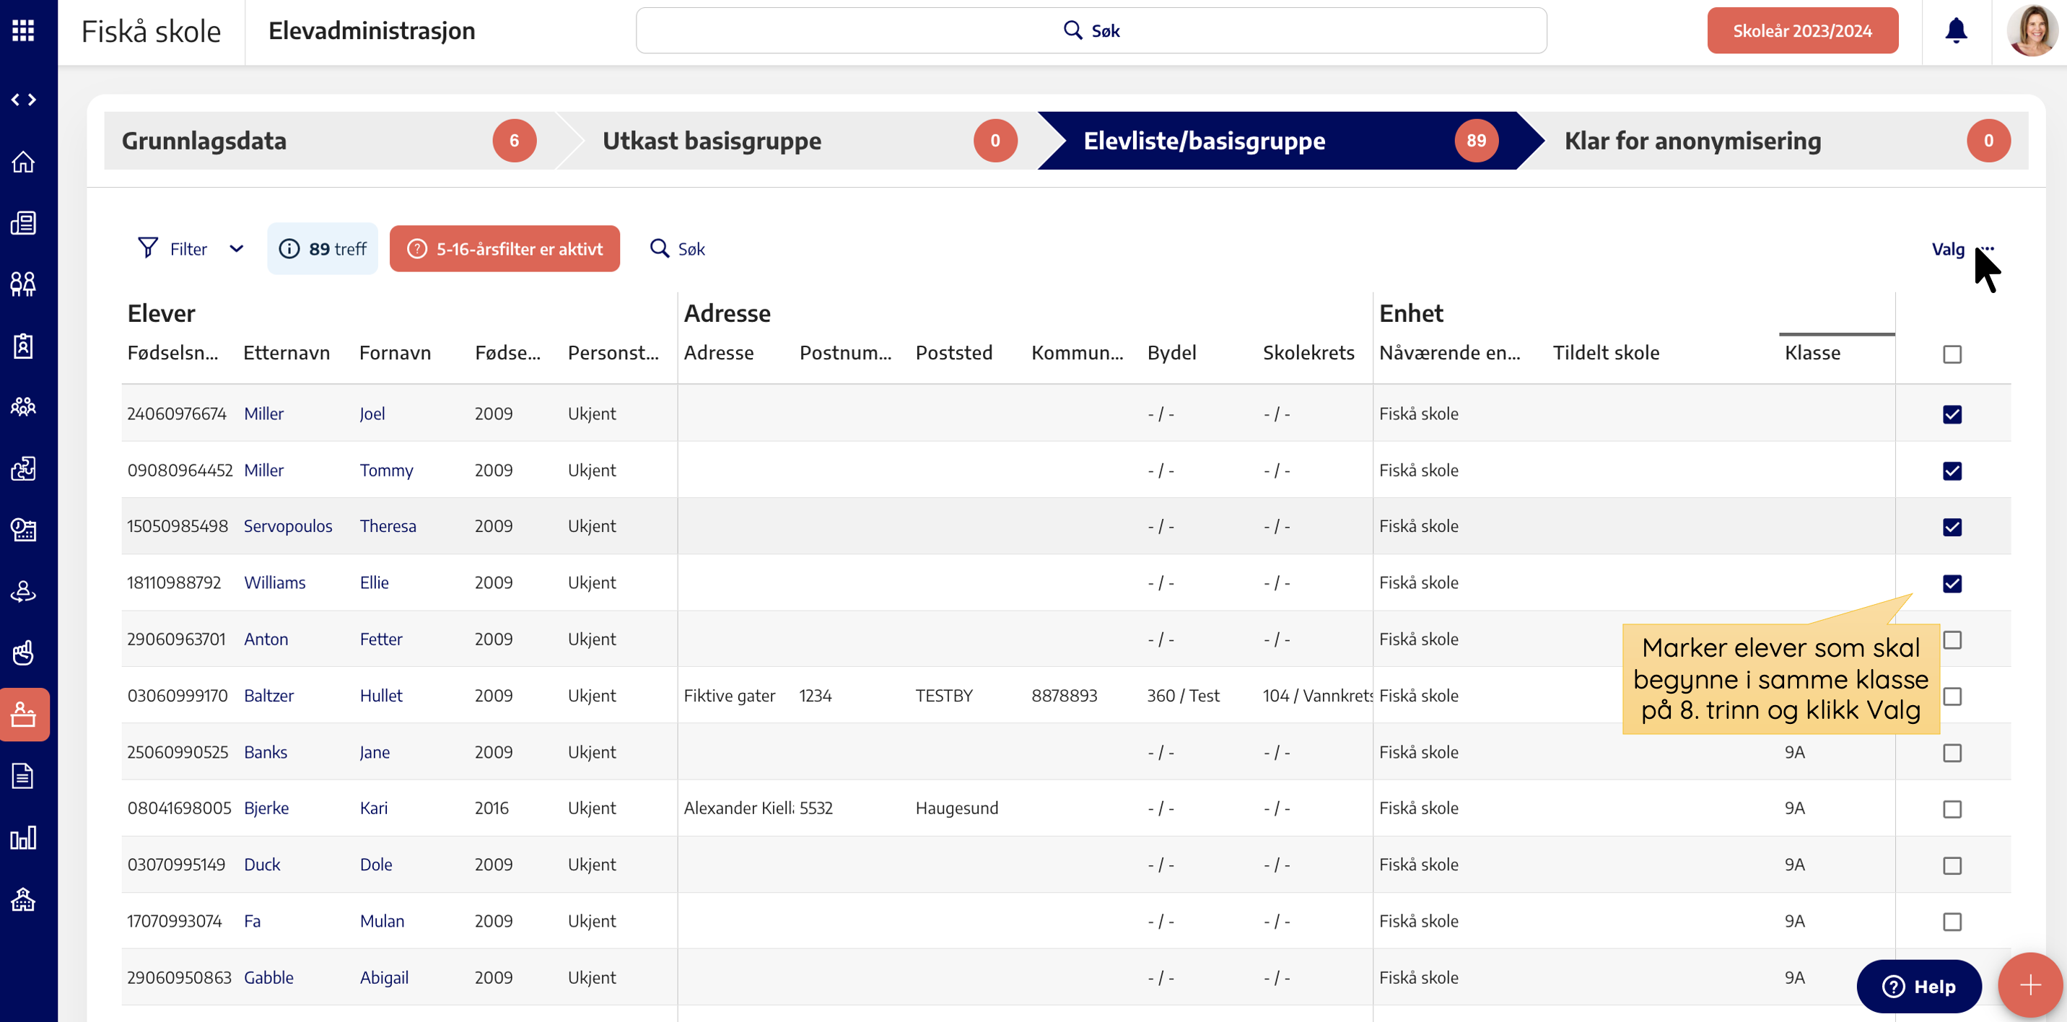The width and height of the screenshot is (2067, 1022).
Task: Click the magnifier icon next to list Søk
Action: click(659, 249)
